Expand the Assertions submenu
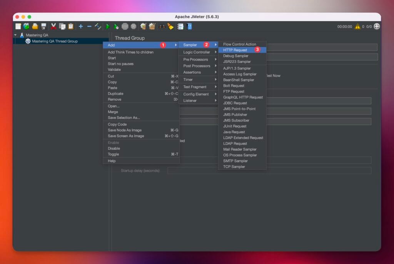Screen dimensions: 394x264 [198, 72]
